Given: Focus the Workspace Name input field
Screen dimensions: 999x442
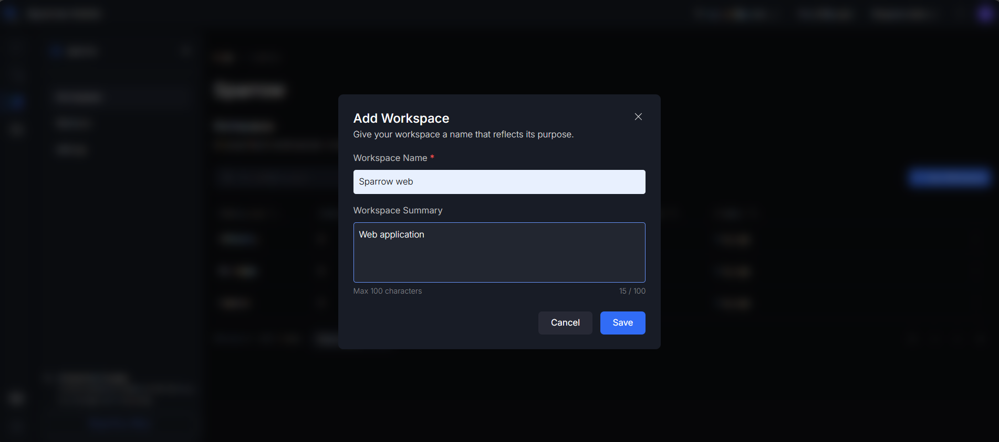Looking at the screenshot, I should (x=499, y=182).
